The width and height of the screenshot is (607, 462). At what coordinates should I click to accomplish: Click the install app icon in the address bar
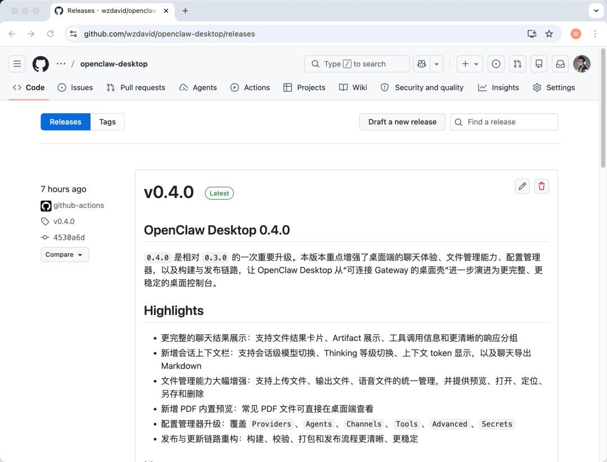pos(532,34)
